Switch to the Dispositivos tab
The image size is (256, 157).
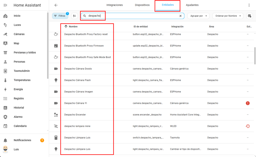142,5
